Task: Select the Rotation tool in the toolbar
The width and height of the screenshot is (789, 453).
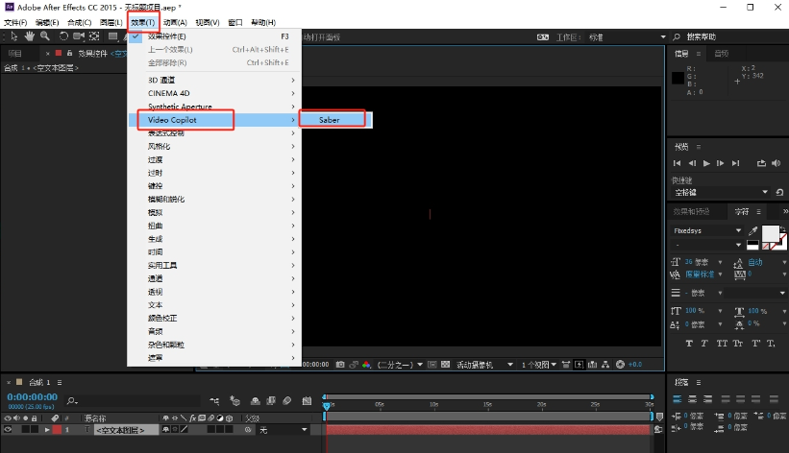Action: tap(63, 37)
